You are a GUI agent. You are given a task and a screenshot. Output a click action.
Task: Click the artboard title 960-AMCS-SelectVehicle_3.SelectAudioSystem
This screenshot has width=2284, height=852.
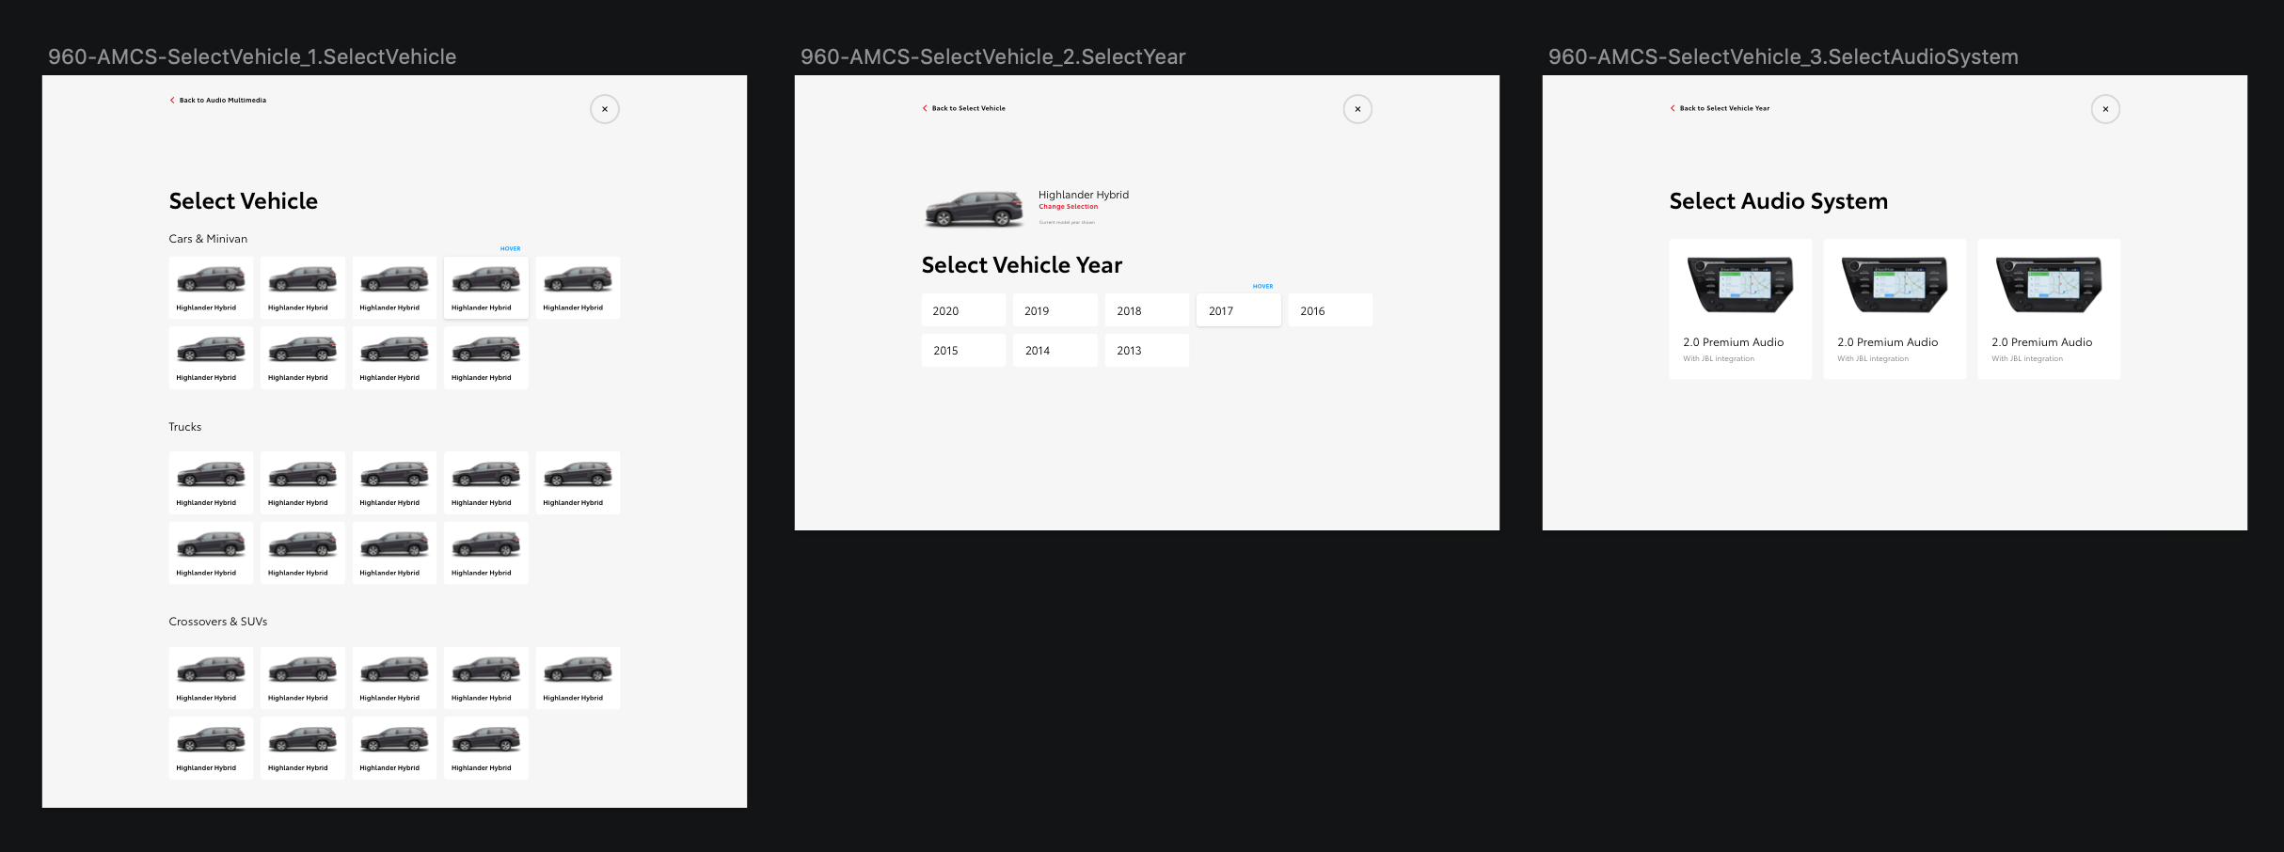1783,57
